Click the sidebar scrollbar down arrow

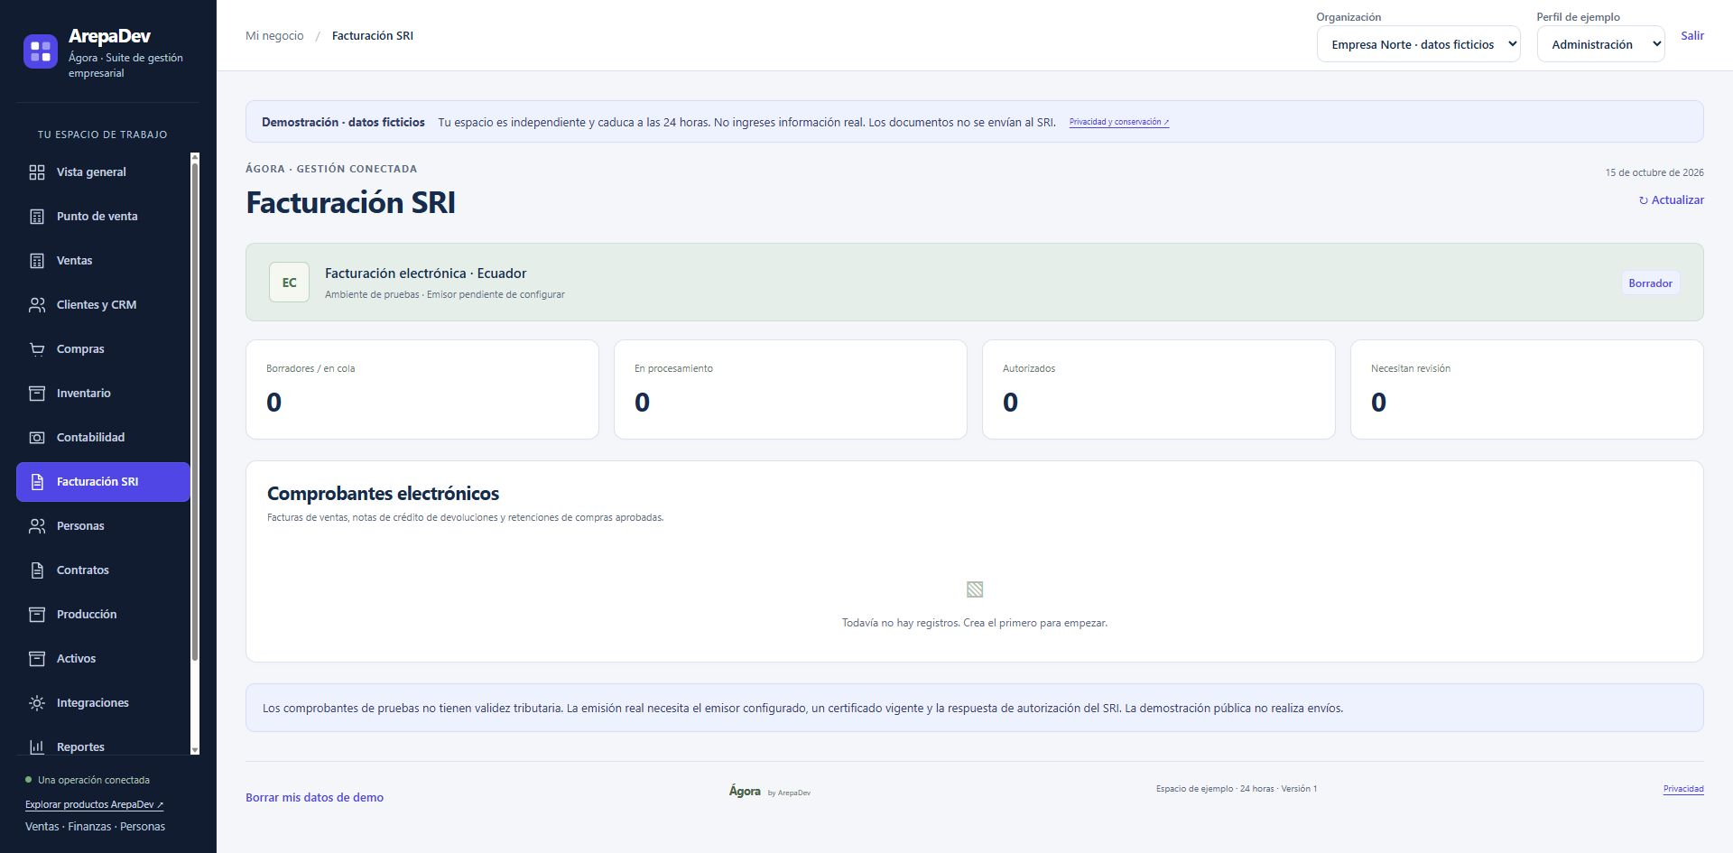[195, 749]
